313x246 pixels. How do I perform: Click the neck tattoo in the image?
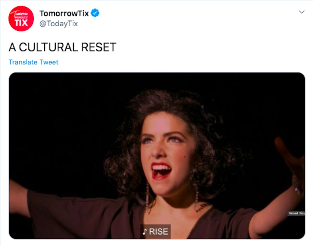(x=202, y=207)
